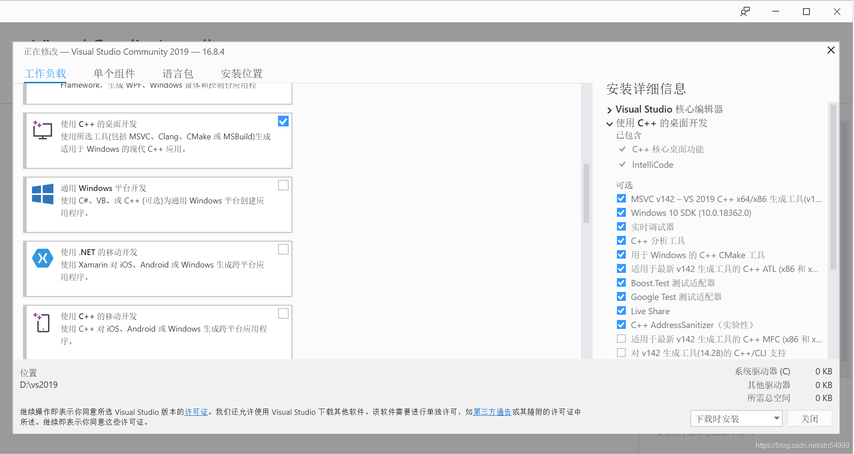The image size is (854, 454).
Task: Toggle Windows 10 SDK (10.0.18362.0) checkbox
Action: [x=621, y=212]
